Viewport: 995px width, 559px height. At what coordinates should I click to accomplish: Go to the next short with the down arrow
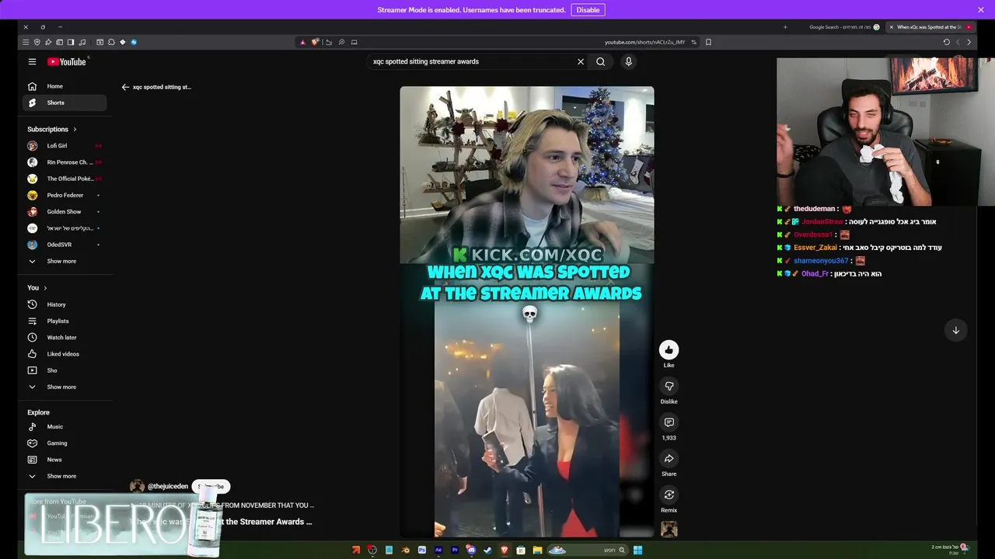956,330
